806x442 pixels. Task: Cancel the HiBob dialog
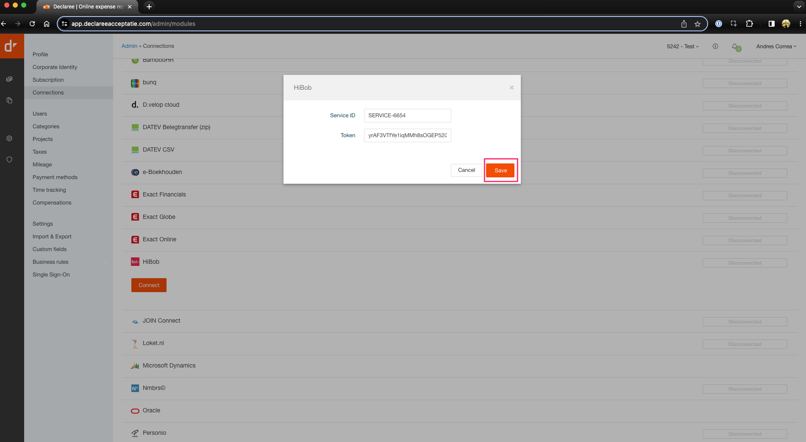pos(466,170)
